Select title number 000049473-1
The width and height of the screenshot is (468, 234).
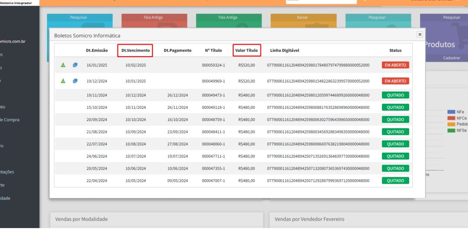213,95
